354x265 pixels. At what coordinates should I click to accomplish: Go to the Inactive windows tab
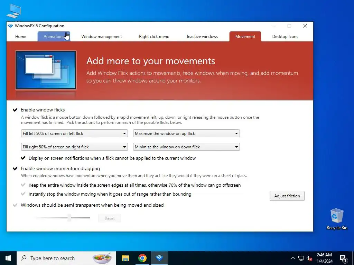click(x=203, y=37)
